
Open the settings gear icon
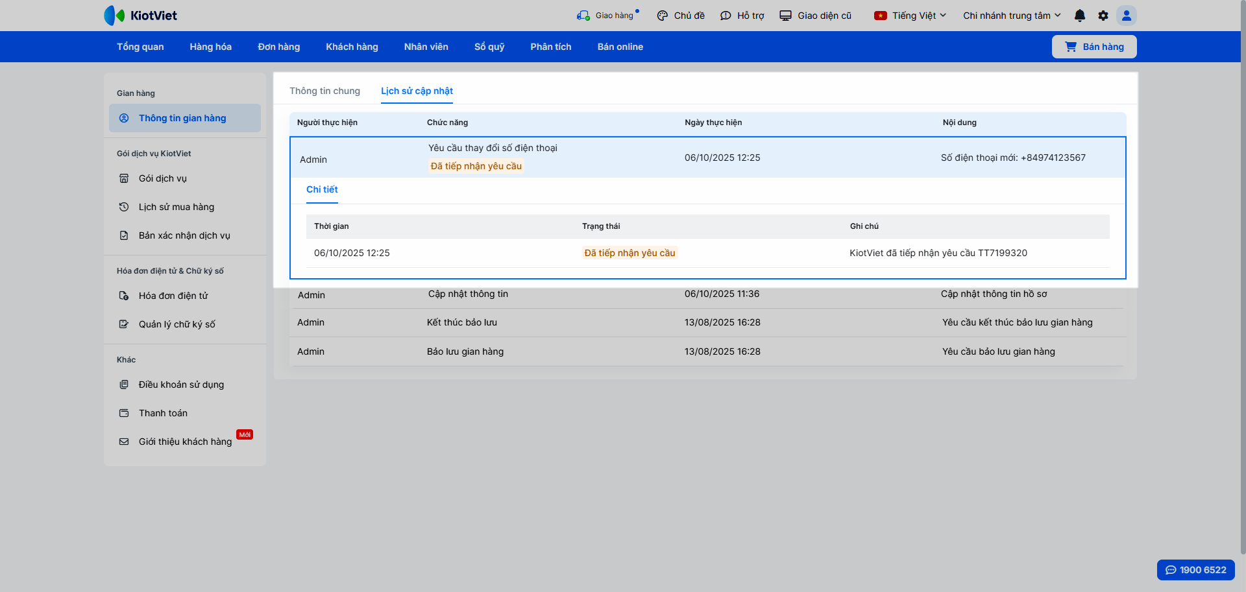click(x=1103, y=16)
